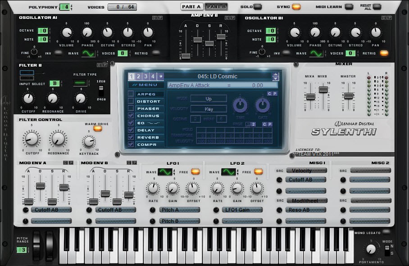409x266 pixels.
Task: Click the Reset All button
Action: 377,7
